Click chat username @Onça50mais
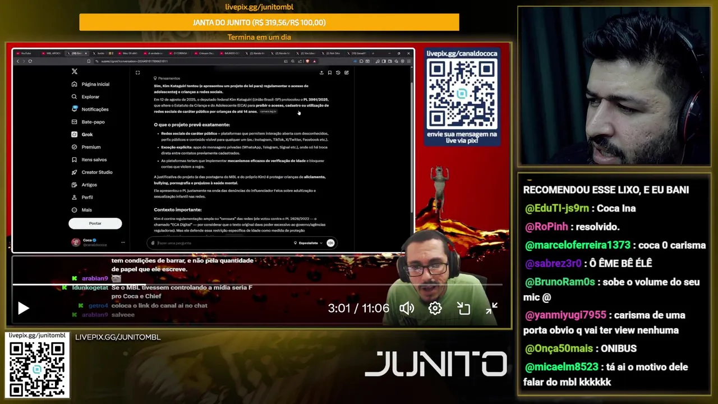This screenshot has width=718, height=404. (559, 348)
